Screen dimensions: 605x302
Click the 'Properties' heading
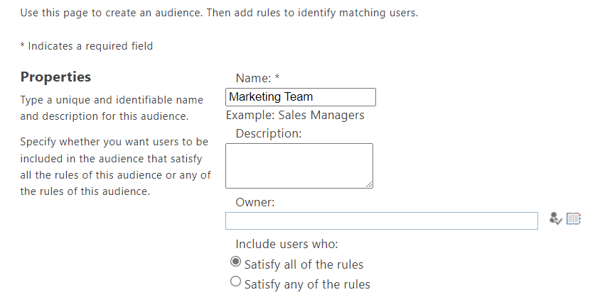click(55, 77)
